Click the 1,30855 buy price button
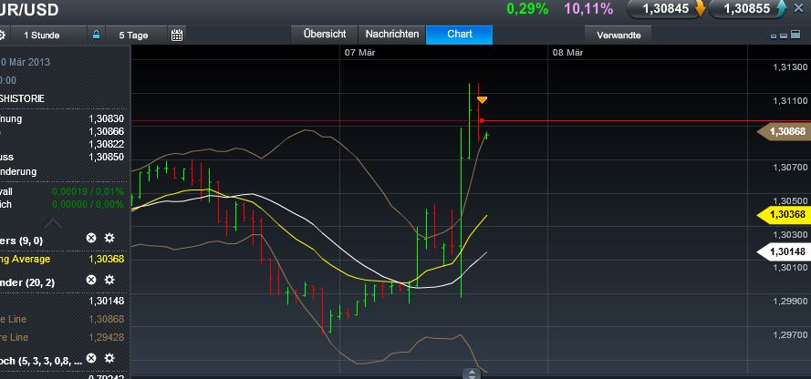The width and height of the screenshot is (811, 379). tap(747, 9)
